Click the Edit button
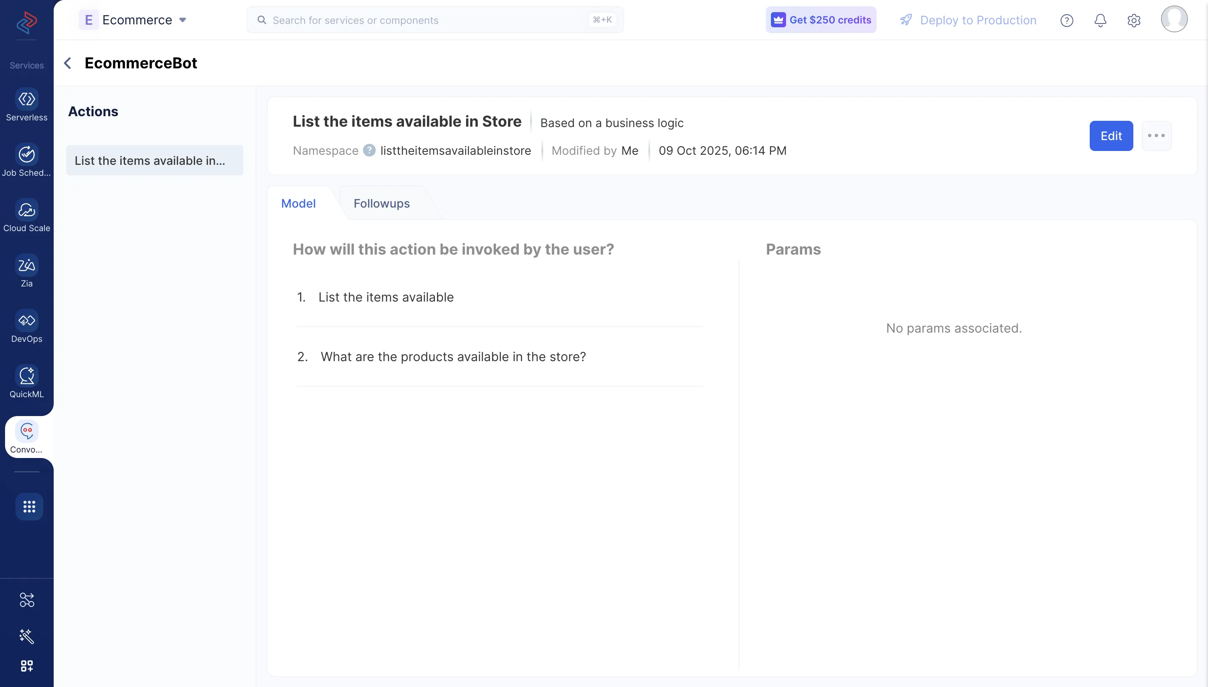Screen dimensions: 1208x687 [1111, 136]
